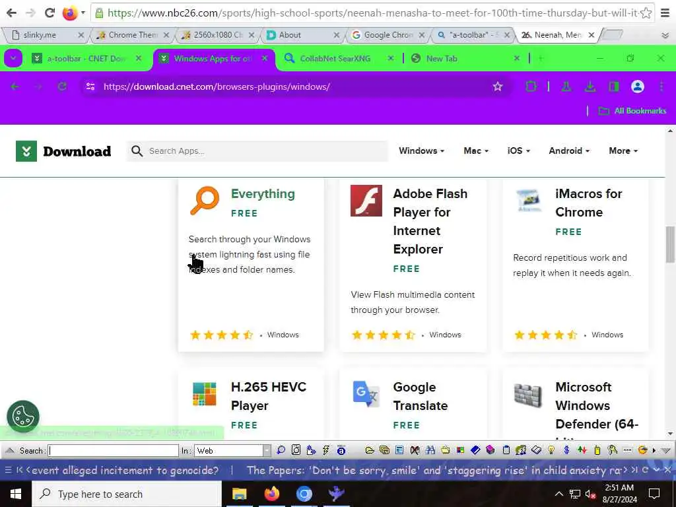Open the cookie settings button
The image size is (676, 507).
[x=23, y=417]
